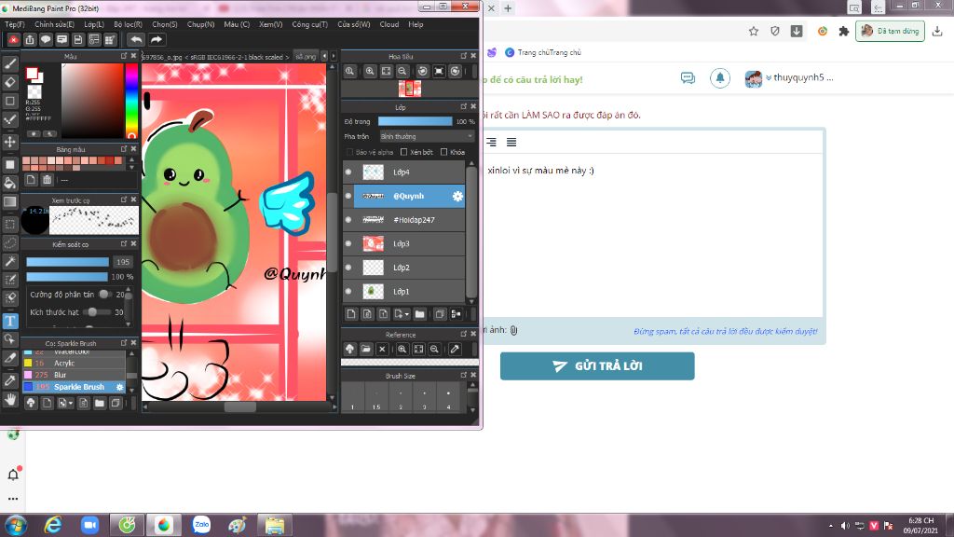The image size is (954, 537).
Task: Open Sparkle Brush settings gear
Action: click(x=120, y=387)
